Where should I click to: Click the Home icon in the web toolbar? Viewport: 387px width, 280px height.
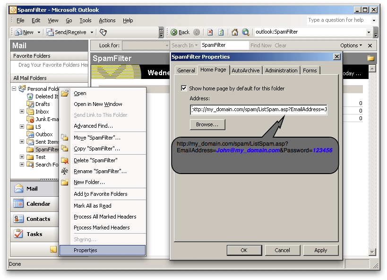click(234, 32)
